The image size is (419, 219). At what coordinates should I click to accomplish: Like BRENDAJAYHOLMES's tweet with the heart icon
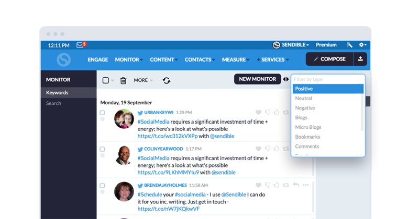[x=258, y=185]
